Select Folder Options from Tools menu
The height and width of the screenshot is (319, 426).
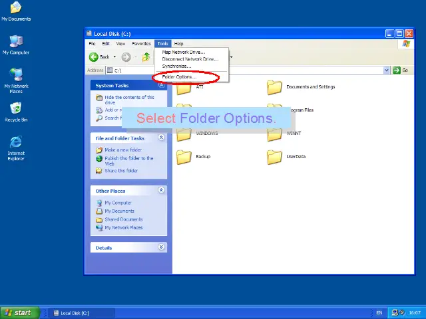point(192,77)
